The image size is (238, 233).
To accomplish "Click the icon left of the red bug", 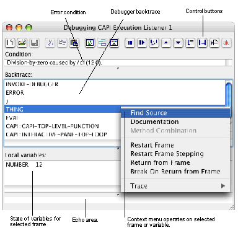I will click(214, 43).
